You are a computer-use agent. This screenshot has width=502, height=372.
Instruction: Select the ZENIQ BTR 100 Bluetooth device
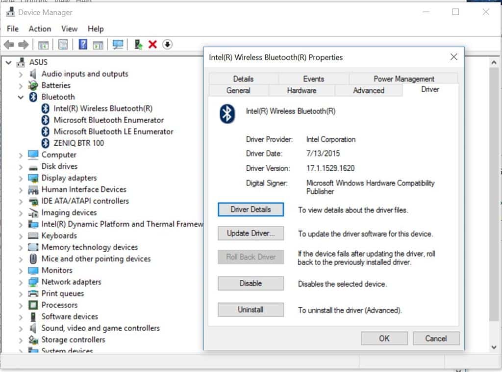pos(78,143)
